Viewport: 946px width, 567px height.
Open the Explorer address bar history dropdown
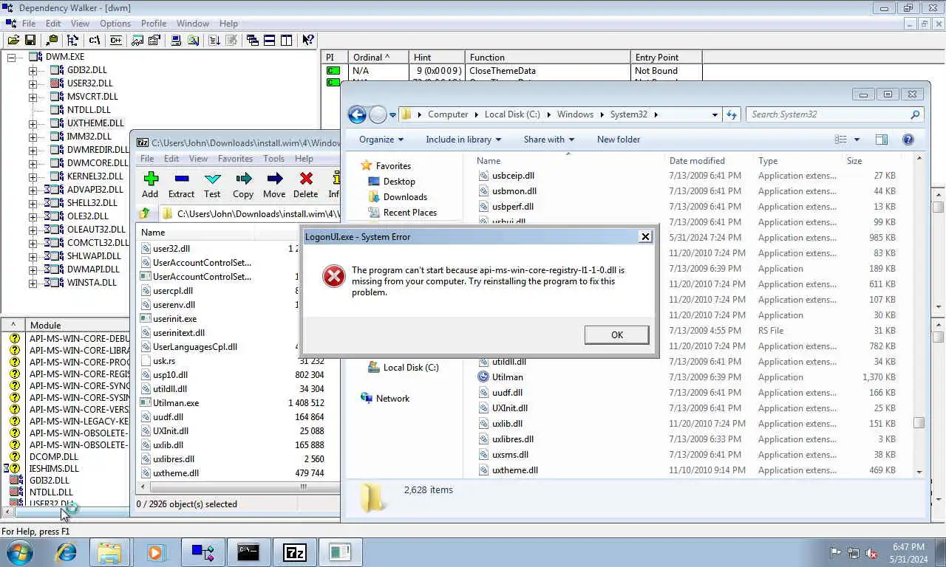click(x=715, y=114)
